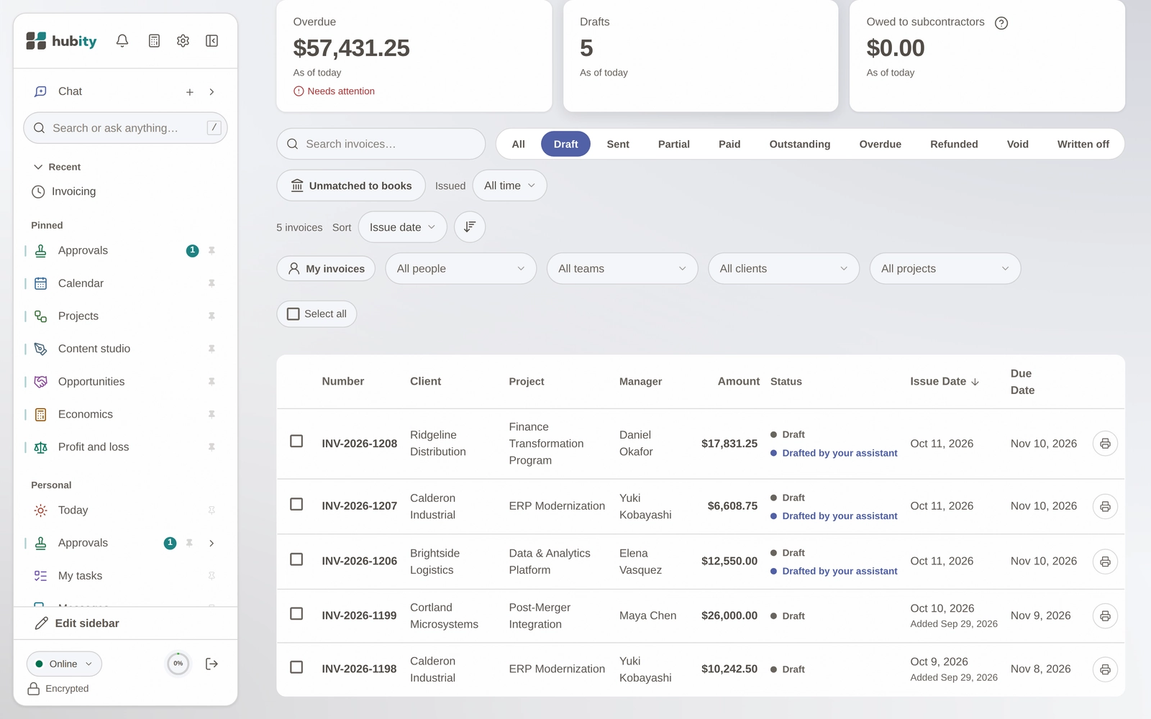Open the All teams dropdown
This screenshot has height=719, width=1151.
coord(622,269)
